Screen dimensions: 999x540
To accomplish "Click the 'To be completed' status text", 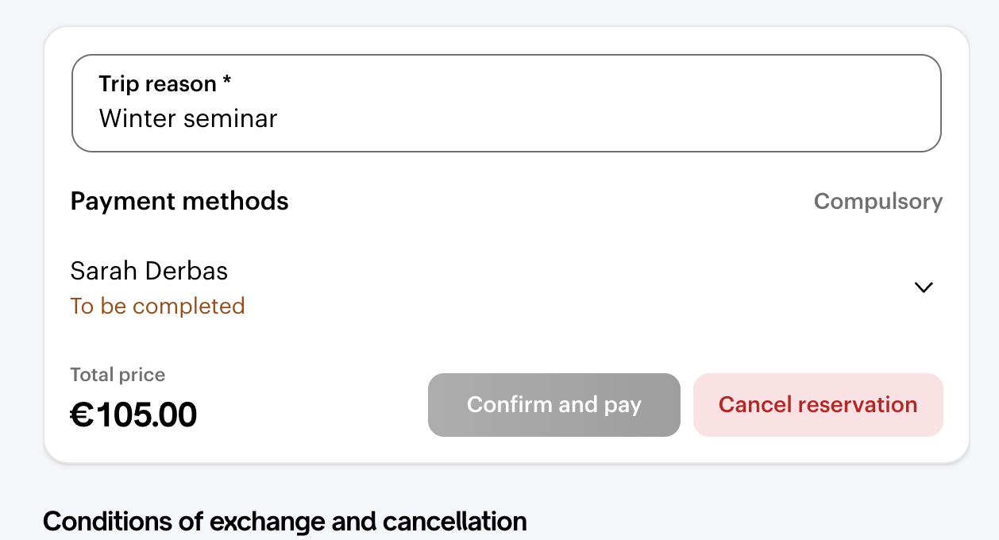I will (x=157, y=307).
